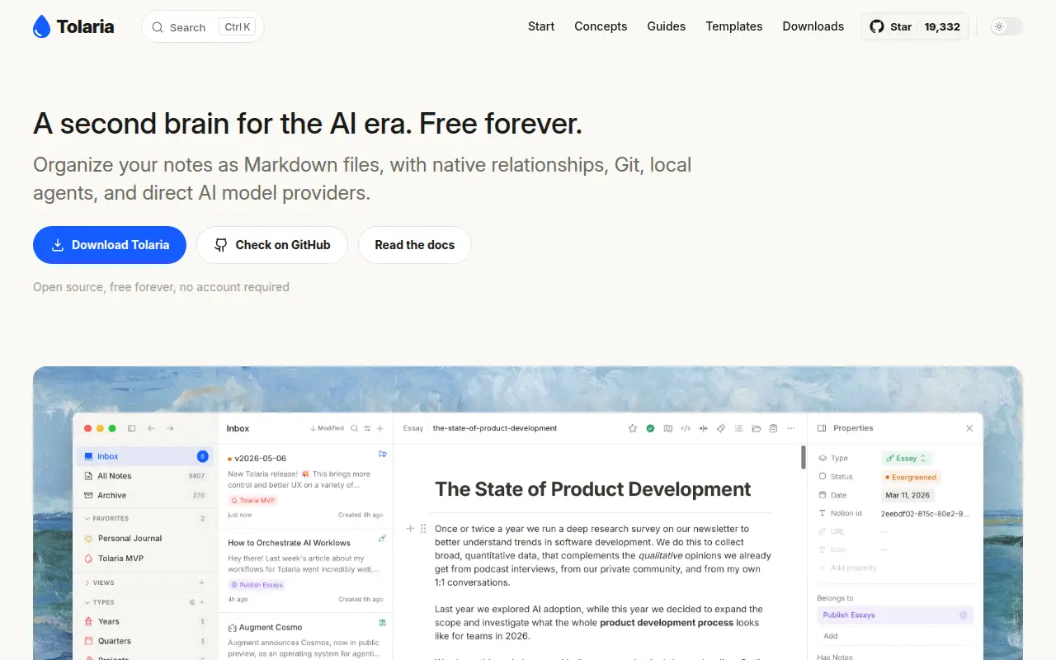Click the AI sparkle icon
1056x660 pixels.
721,428
